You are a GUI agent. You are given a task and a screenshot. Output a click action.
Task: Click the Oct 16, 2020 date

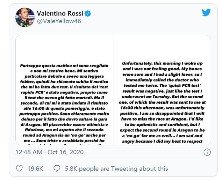click(x=66, y=152)
